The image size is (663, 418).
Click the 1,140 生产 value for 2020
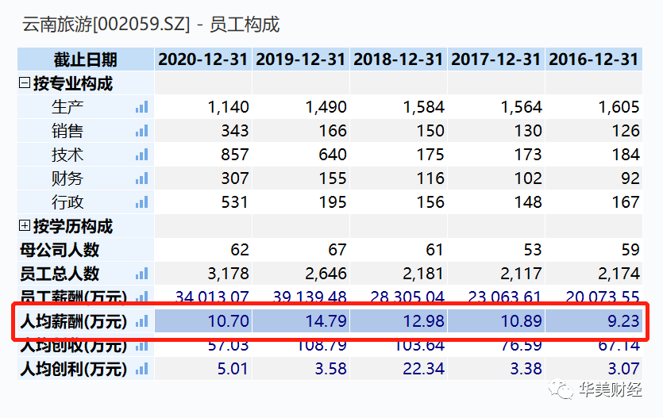(x=229, y=107)
